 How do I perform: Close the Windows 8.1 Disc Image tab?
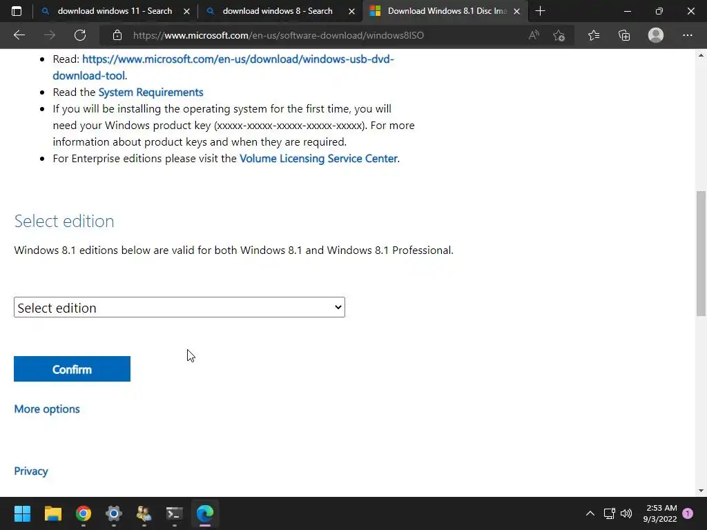[x=516, y=12]
